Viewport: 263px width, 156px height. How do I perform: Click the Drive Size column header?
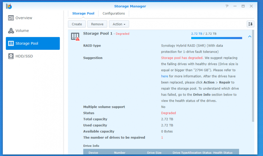click(x=154, y=153)
